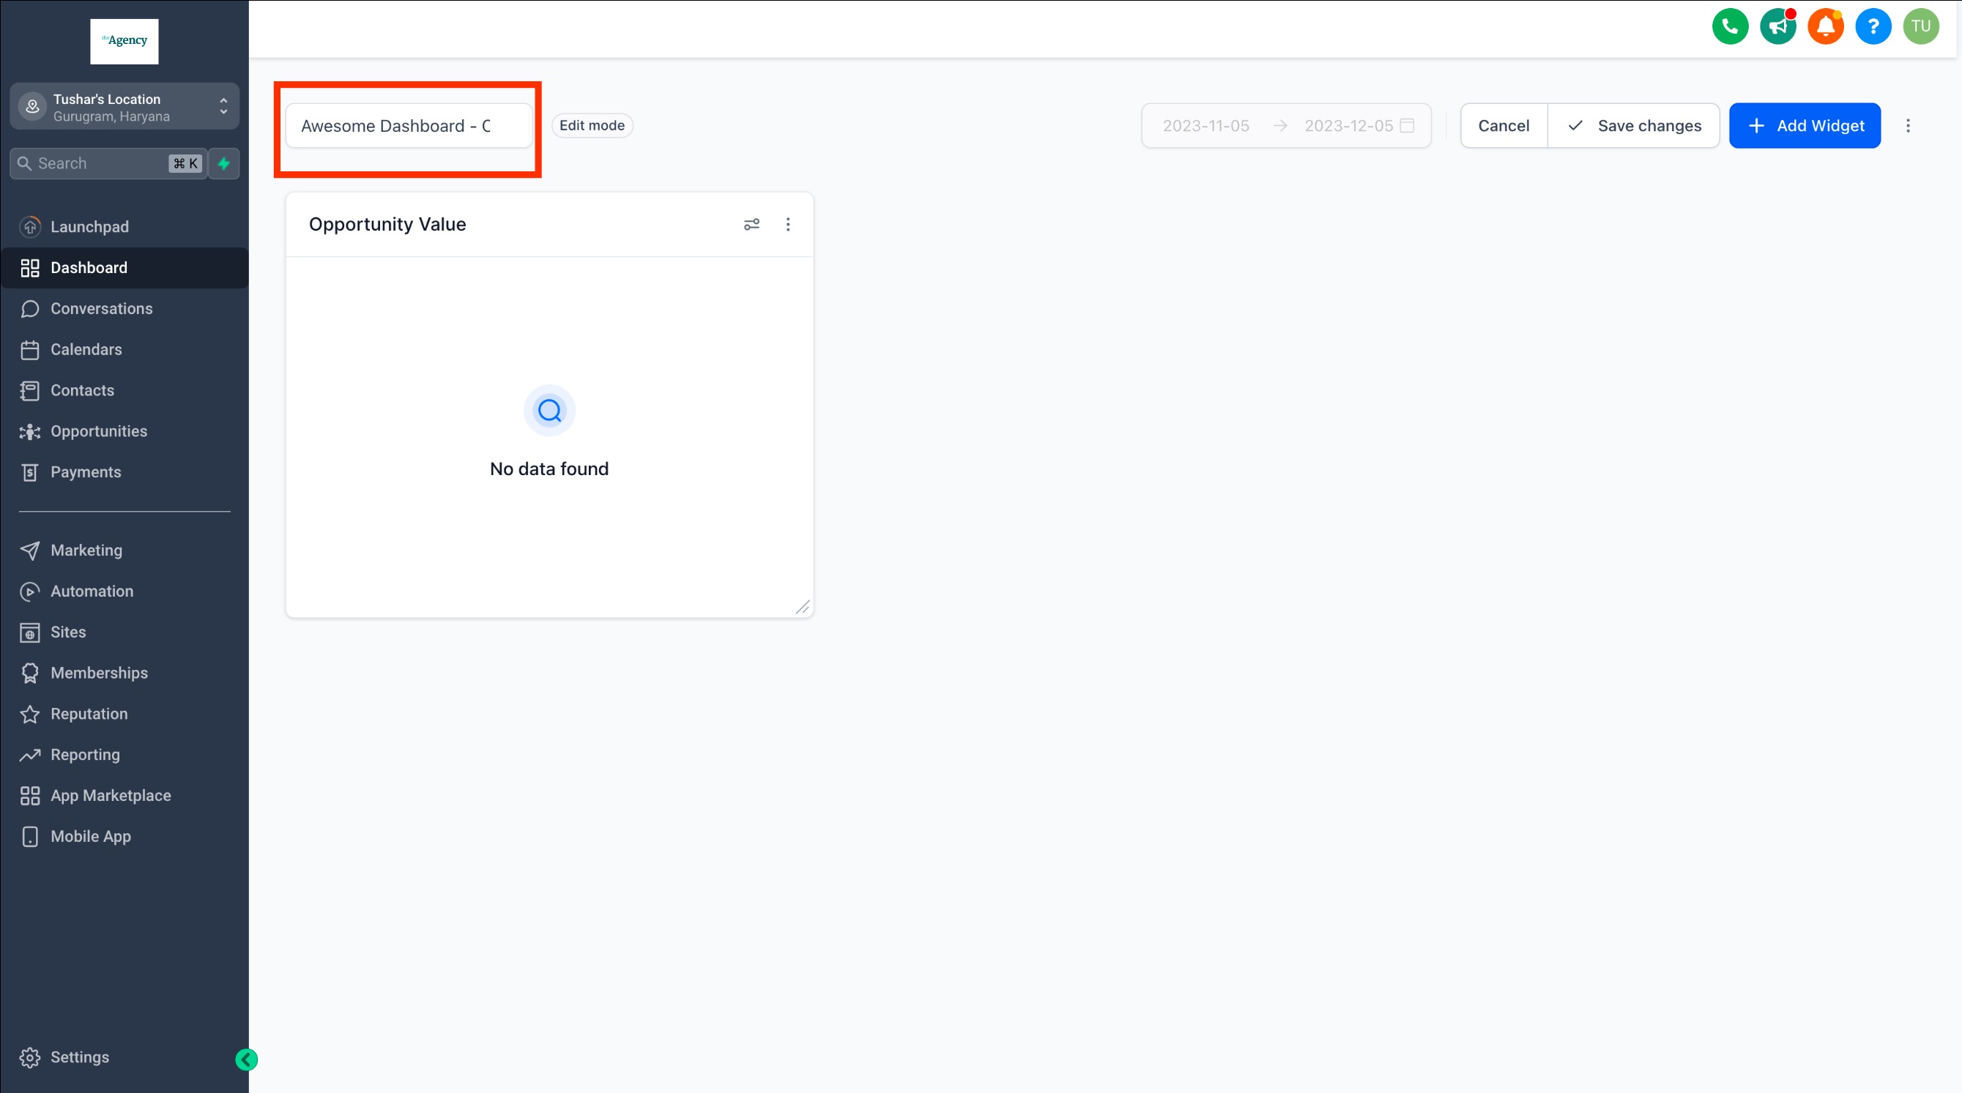Screen dimensions: 1962x1093
Task: Click the widget resize handle corner
Action: (803, 607)
